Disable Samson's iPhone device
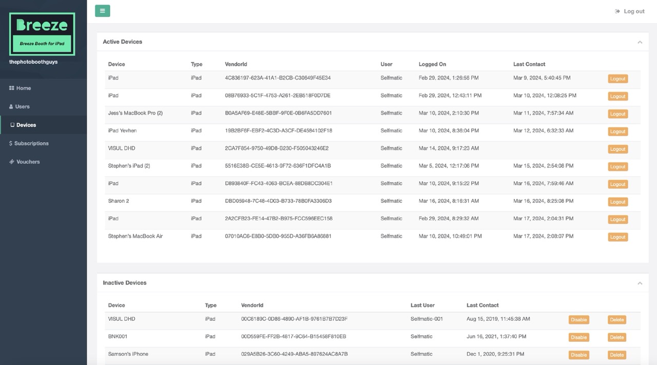This screenshot has height=365, width=657. [578, 355]
